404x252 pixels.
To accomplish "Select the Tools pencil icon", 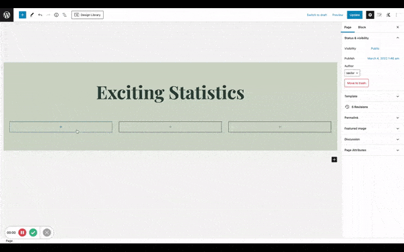I will point(32,15).
